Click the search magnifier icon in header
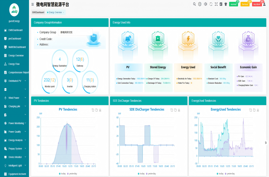 pos(194,4)
